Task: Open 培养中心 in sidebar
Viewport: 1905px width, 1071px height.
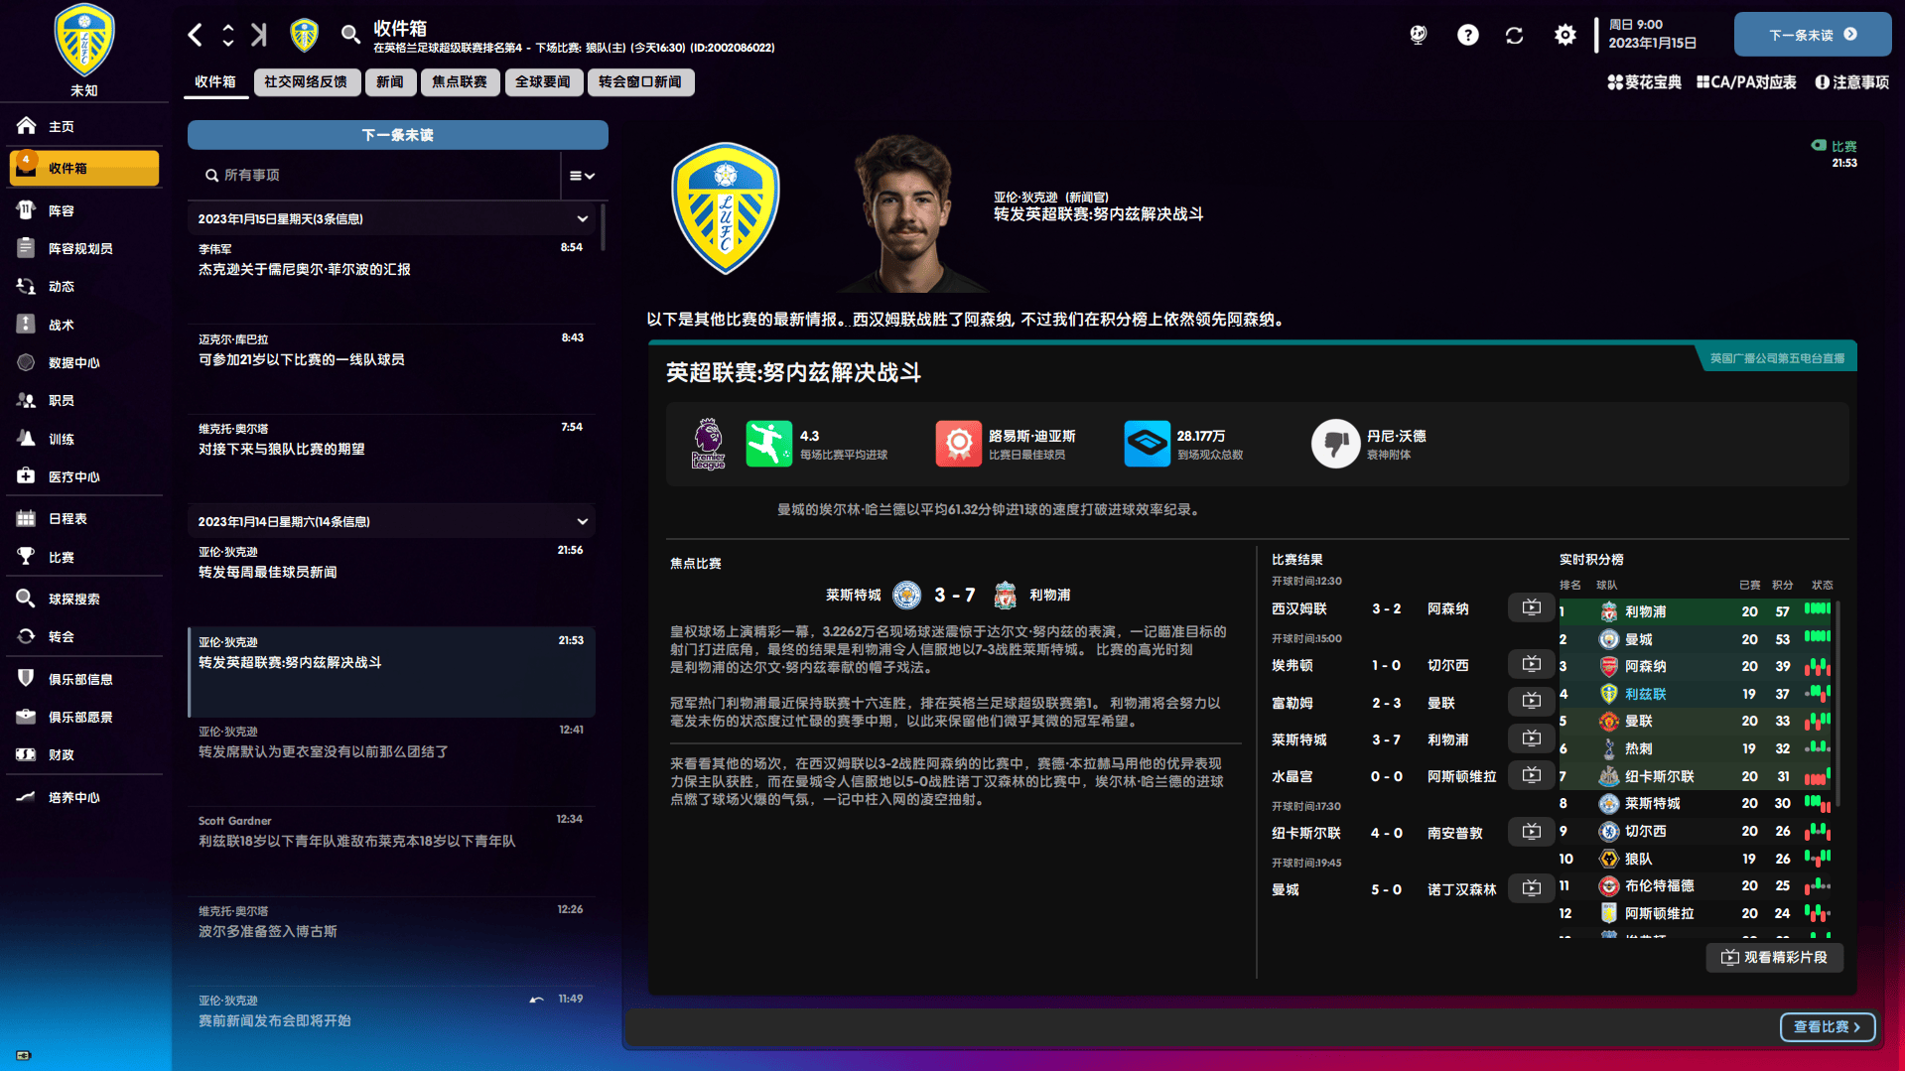Action: [83, 797]
